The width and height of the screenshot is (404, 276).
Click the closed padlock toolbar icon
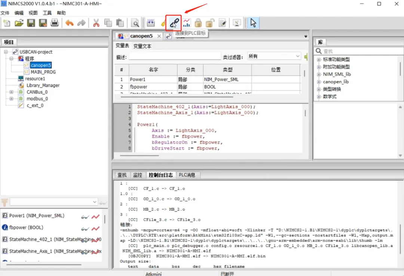pos(198,23)
